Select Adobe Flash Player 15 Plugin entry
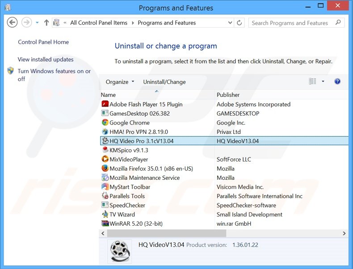Image resolution: width=353 pixels, height=269 pixels. (x=146, y=104)
